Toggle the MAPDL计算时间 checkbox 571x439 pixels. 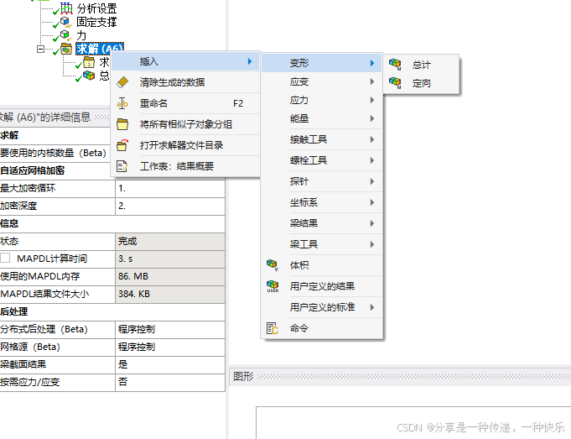(x=5, y=259)
